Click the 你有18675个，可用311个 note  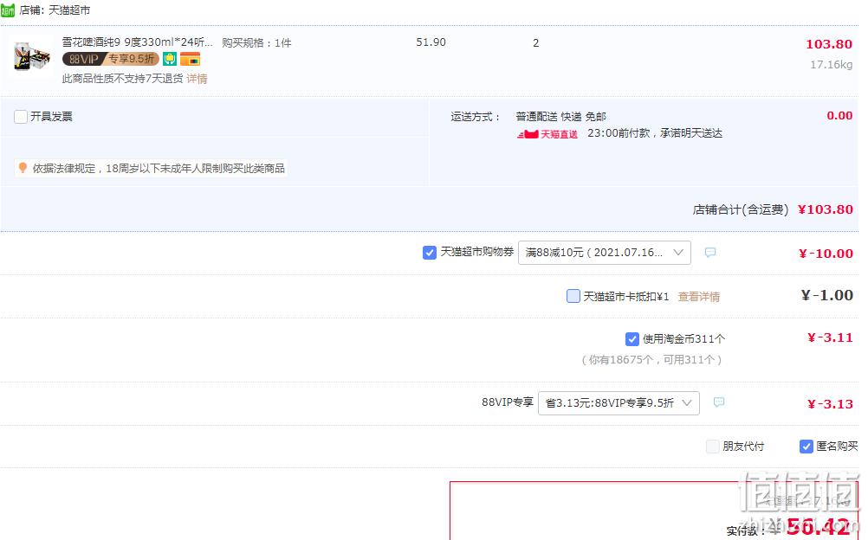click(x=651, y=360)
